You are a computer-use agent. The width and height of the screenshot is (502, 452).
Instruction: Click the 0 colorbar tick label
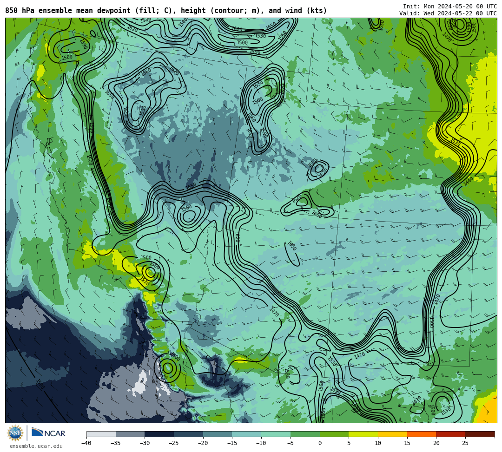(319, 443)
